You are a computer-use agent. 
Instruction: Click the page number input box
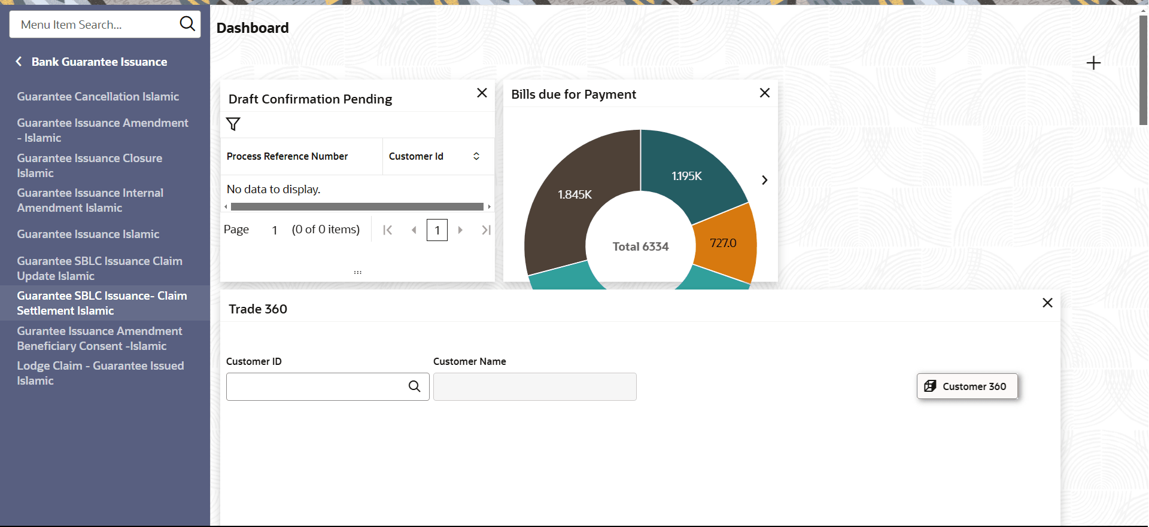437,230
